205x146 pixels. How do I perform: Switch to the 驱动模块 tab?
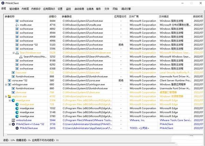coord(14,8)
